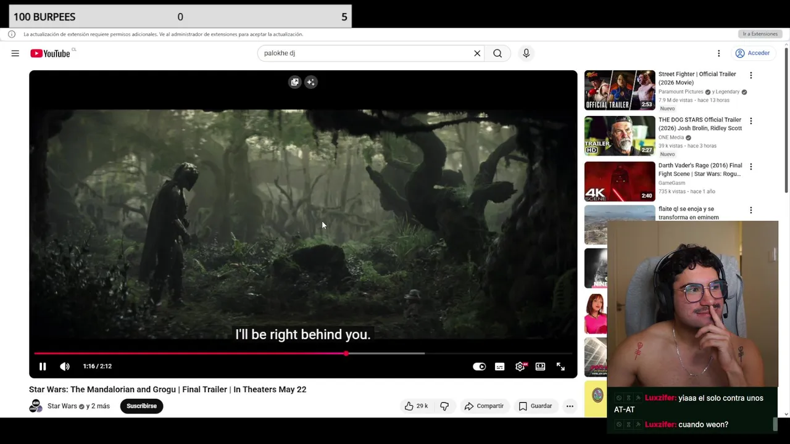Open the player settings gear

pyautogui.click(x=520, y=366)
